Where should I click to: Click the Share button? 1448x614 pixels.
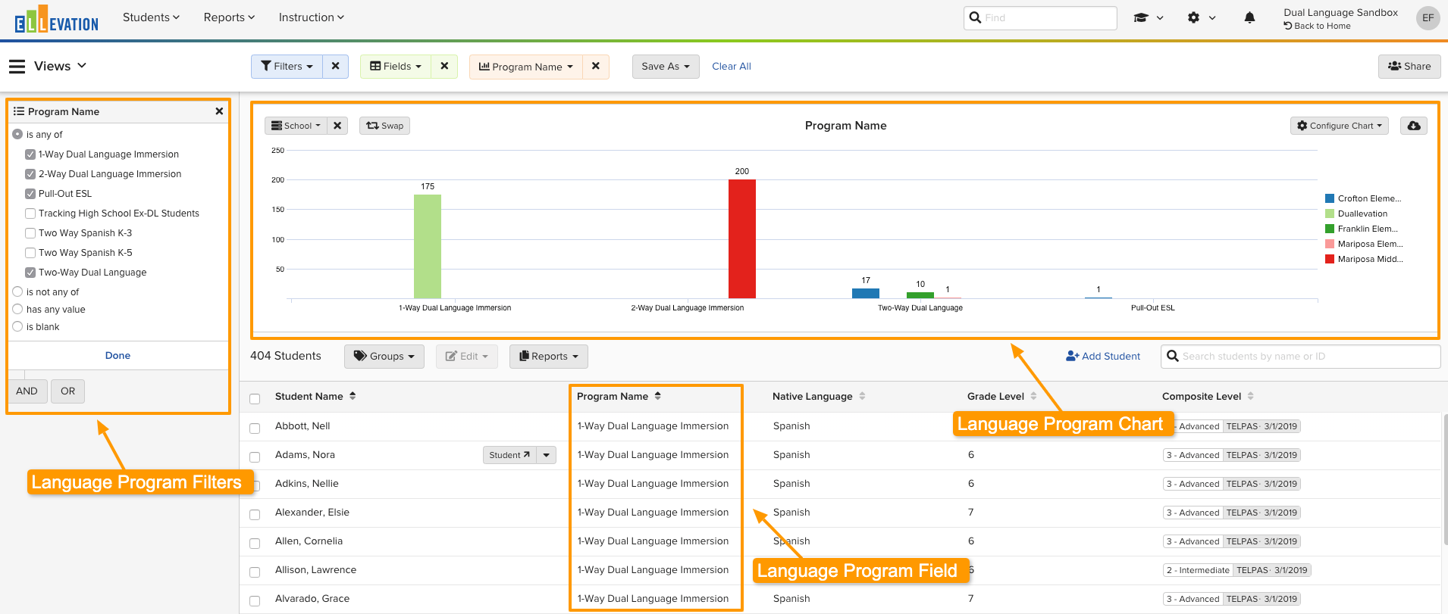click(1409, 66)
